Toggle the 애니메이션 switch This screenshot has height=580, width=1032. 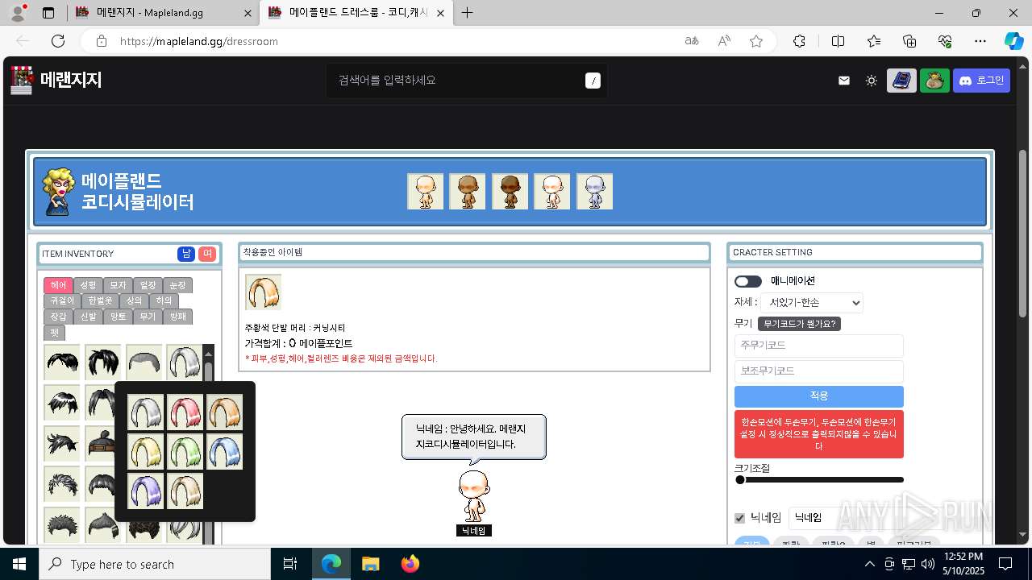pos(748,281)
